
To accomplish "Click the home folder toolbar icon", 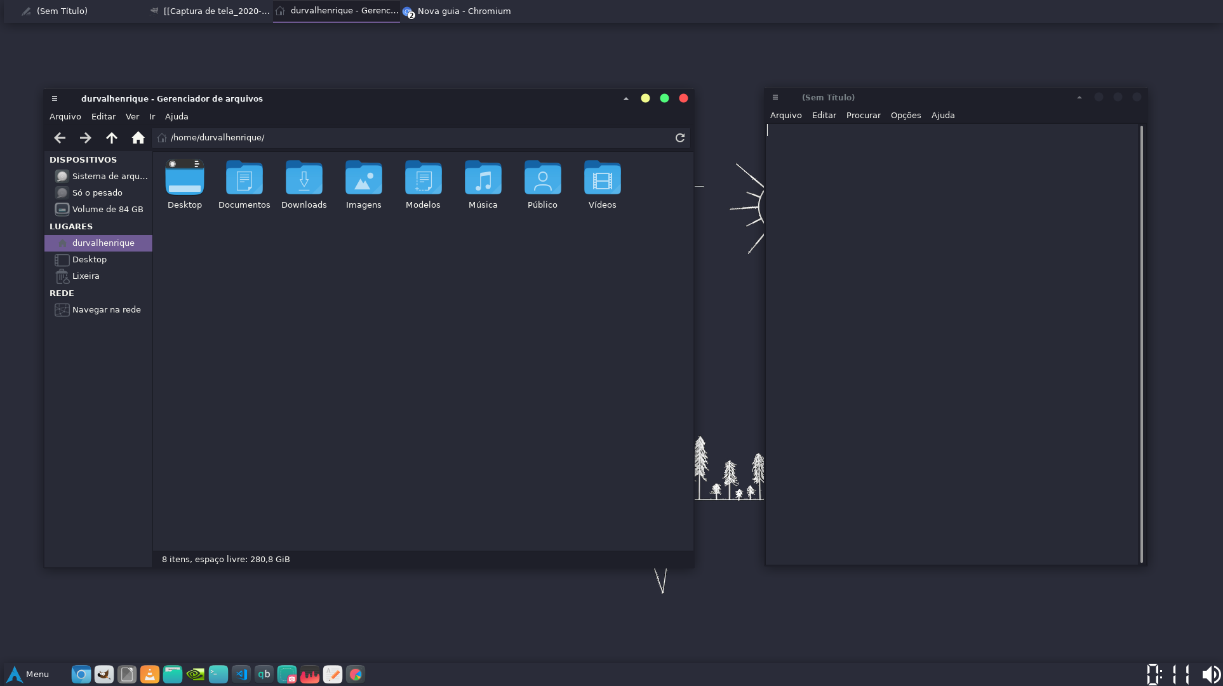I will 138,138.
